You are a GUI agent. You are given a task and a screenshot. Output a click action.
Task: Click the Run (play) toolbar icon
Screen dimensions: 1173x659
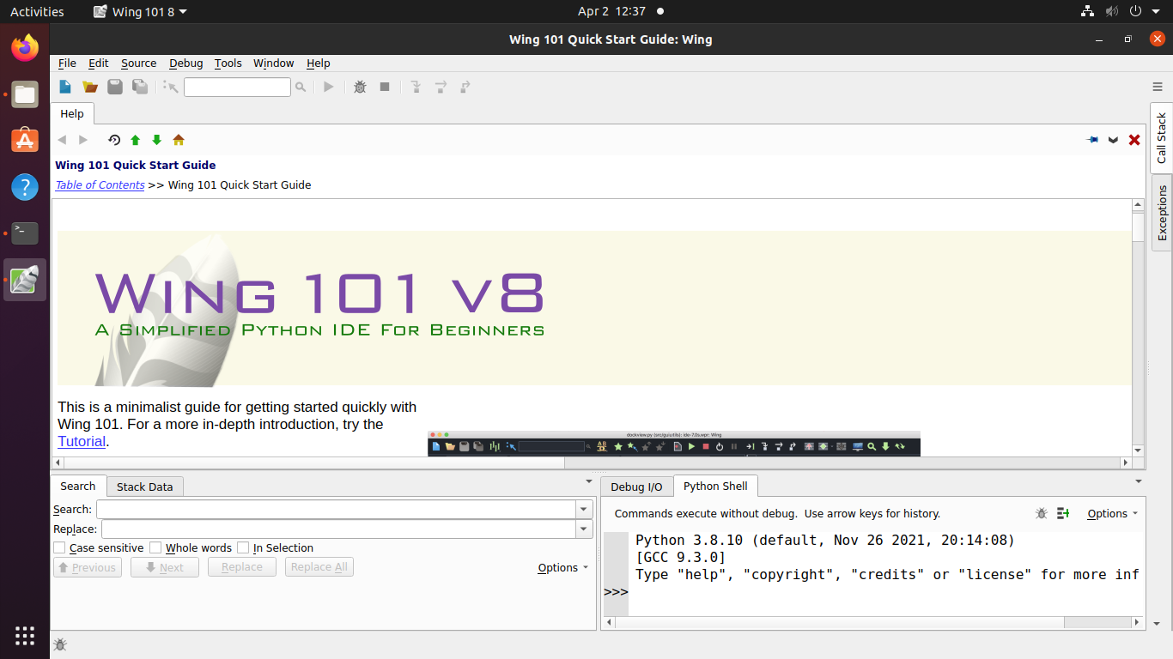tap(328, 87)
